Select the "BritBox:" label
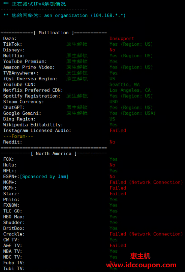 point(14,228)
